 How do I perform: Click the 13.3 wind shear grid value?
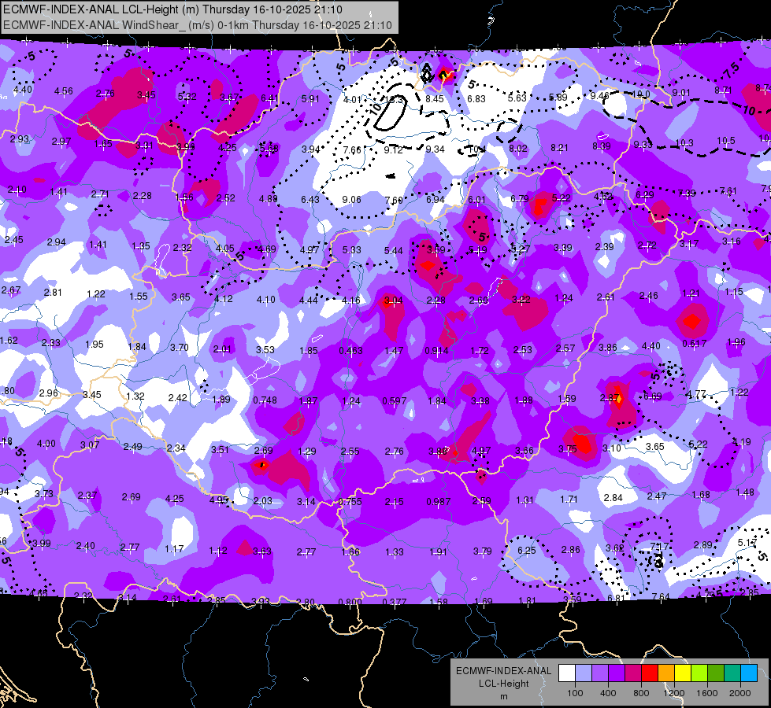(393, 100)
